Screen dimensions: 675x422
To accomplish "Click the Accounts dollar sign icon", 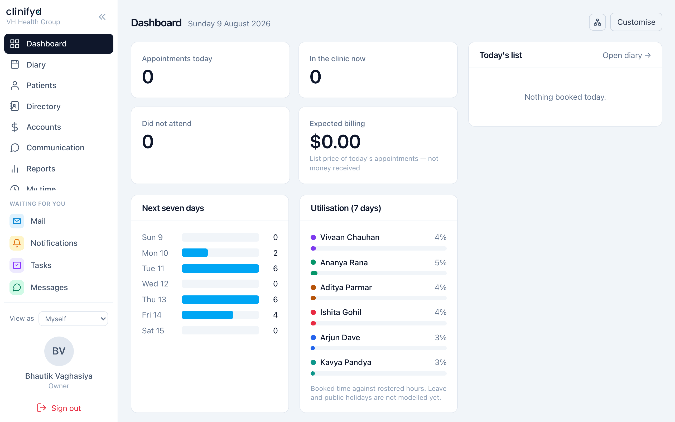I will (15, 127).
